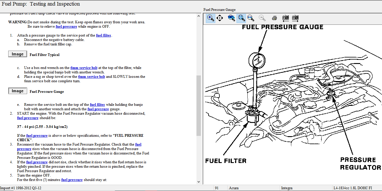Click the fit image to window icon
This screenshot has width=382, height=191.
coord(241,18)
